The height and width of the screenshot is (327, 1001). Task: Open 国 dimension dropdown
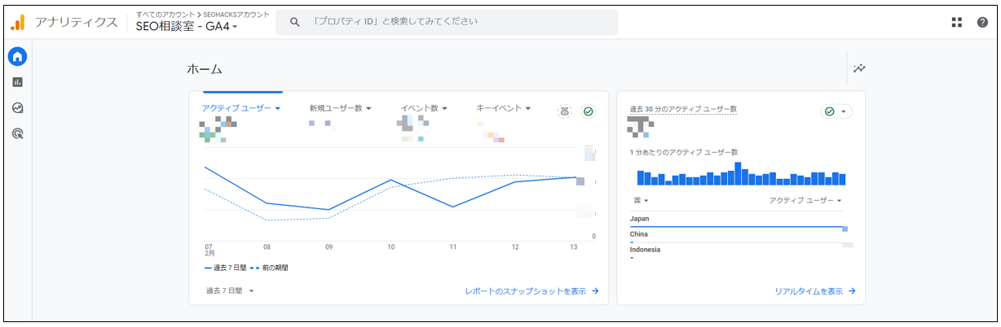(641, 200)
